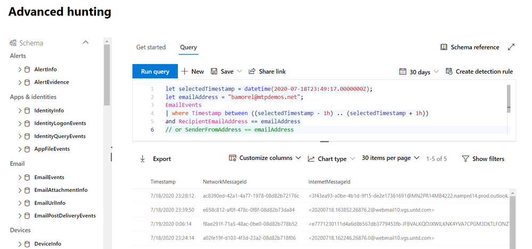The height and width of the screenshot is (249, 532).
Task: Click the IdentityInfo table database icon
Action: click(27, 110)
